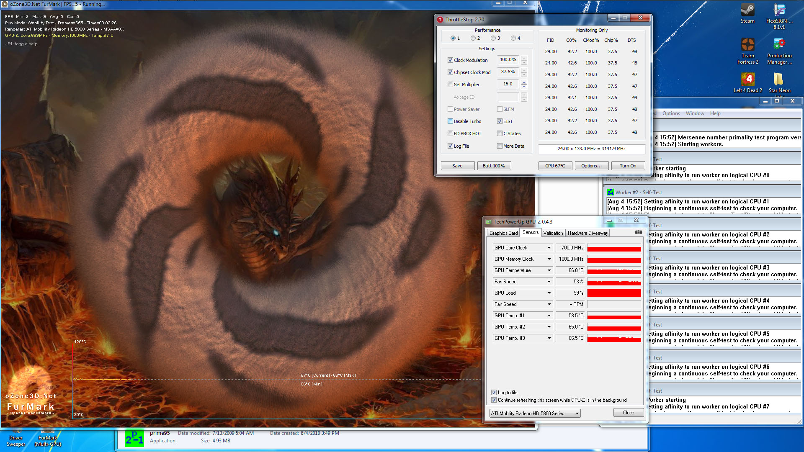Click the FurMark window title bar icon

point(5,4)
